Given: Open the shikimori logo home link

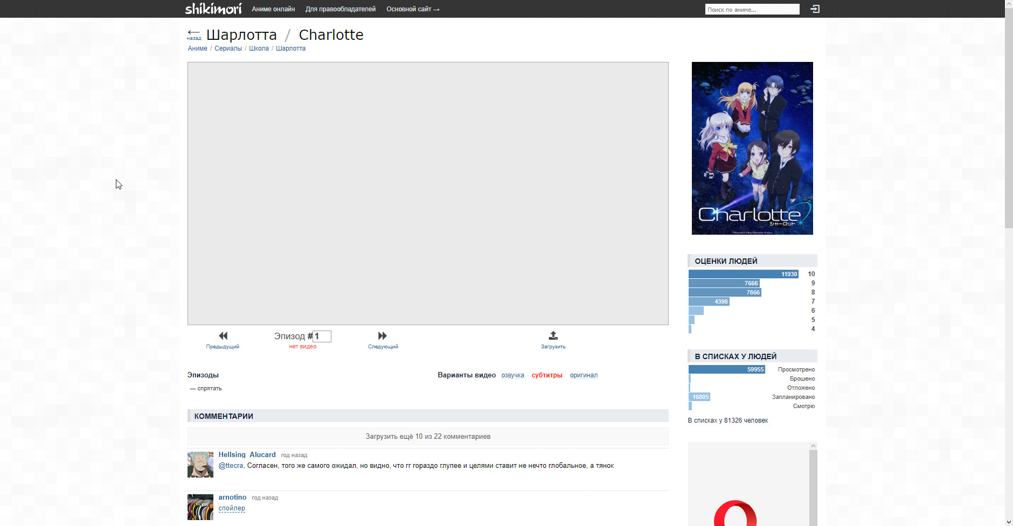Looking at the screenshot, I should point(213,9).
